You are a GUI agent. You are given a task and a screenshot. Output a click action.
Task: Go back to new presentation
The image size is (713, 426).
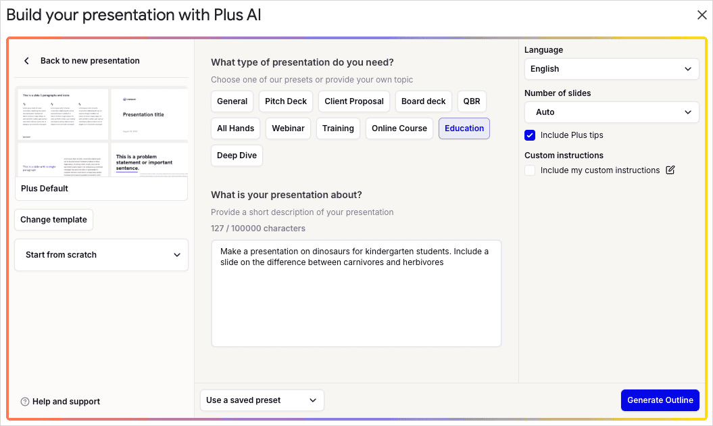coord(90,61)
